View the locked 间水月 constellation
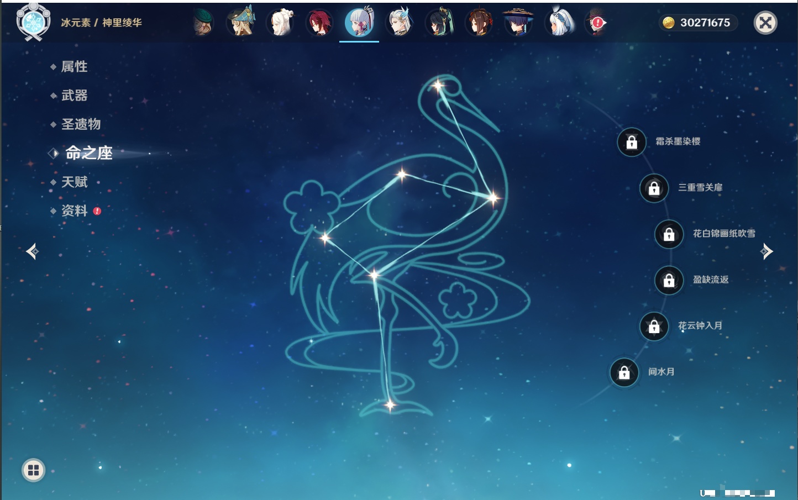This screenshot has height=500, width=798. (x=624, y=372)
